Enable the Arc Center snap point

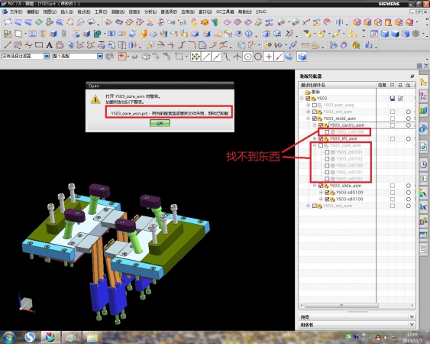[247, 57]
